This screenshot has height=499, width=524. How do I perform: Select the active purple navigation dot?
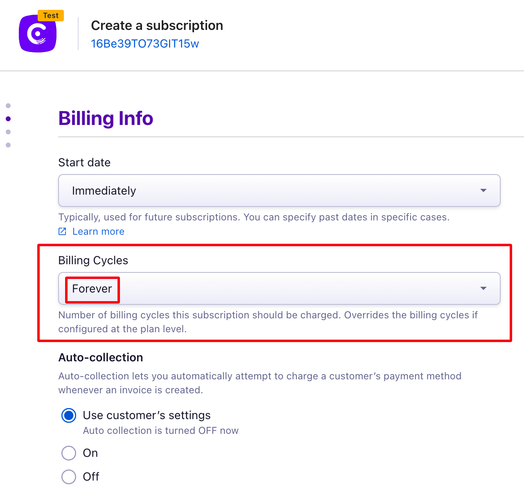(8, 119)
